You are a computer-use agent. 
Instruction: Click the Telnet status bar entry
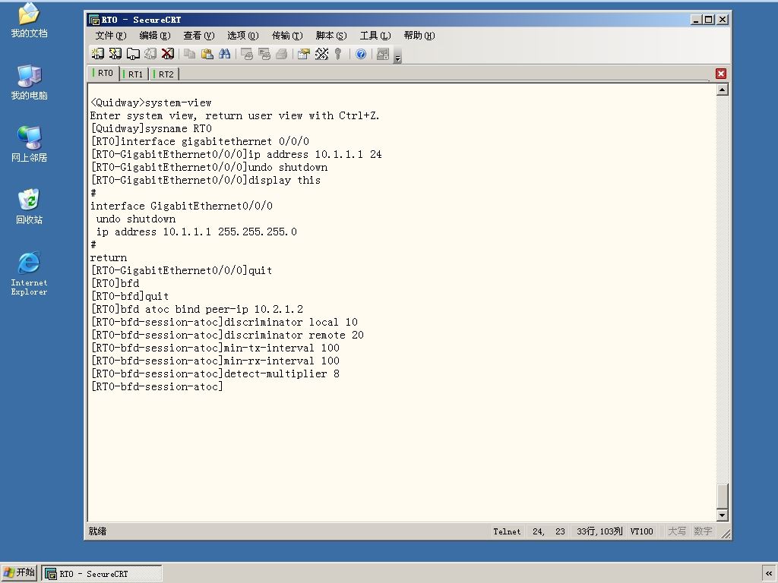[507, 531]
